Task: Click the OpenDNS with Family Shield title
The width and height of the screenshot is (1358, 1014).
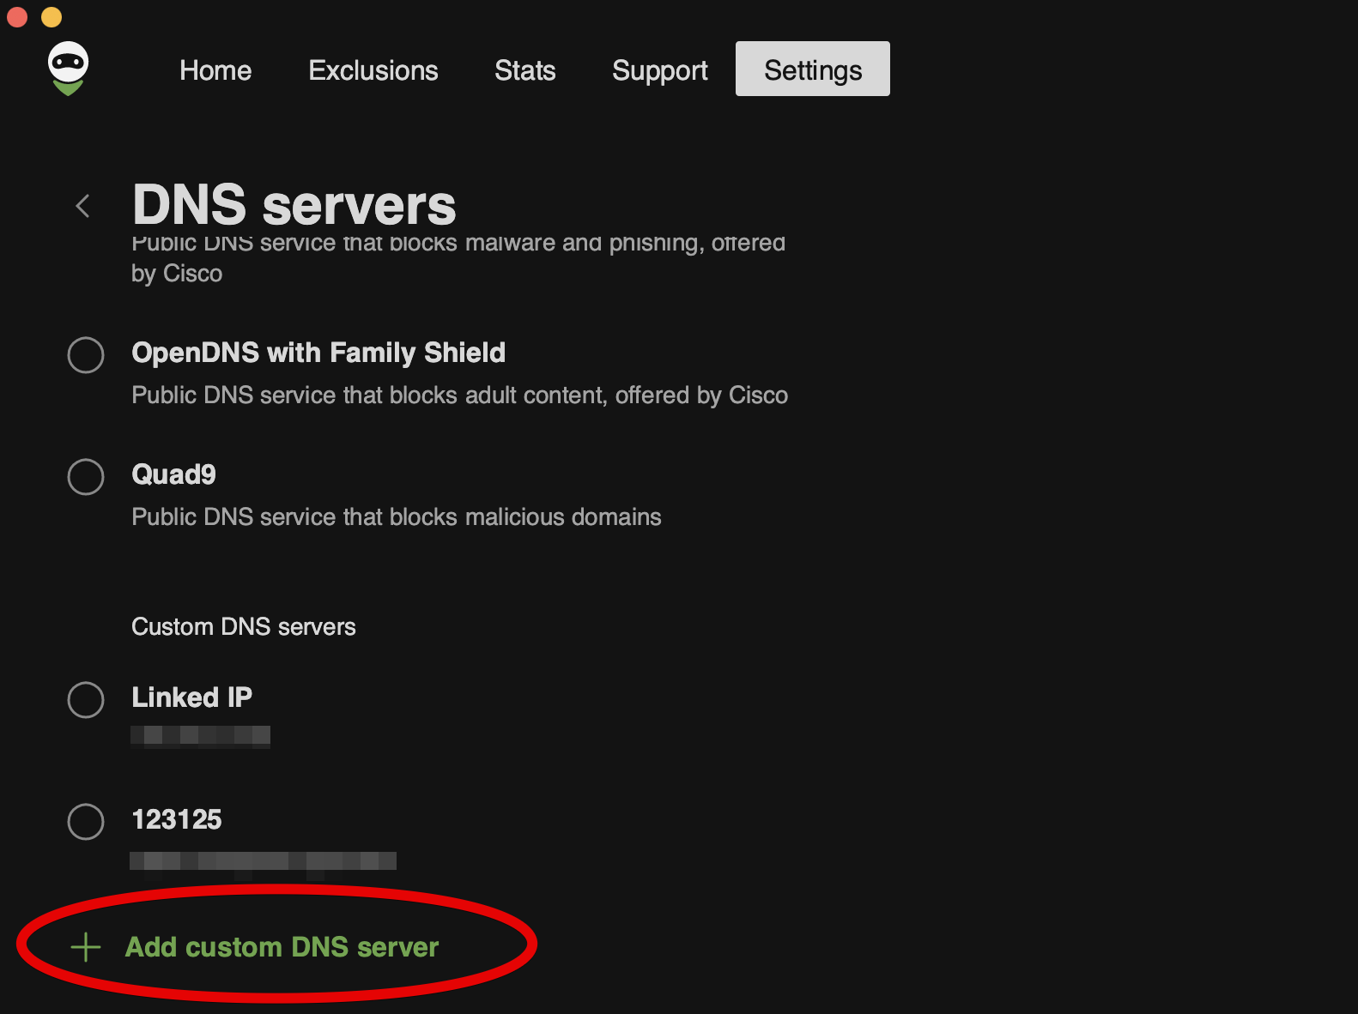Action: click(318, 353)
